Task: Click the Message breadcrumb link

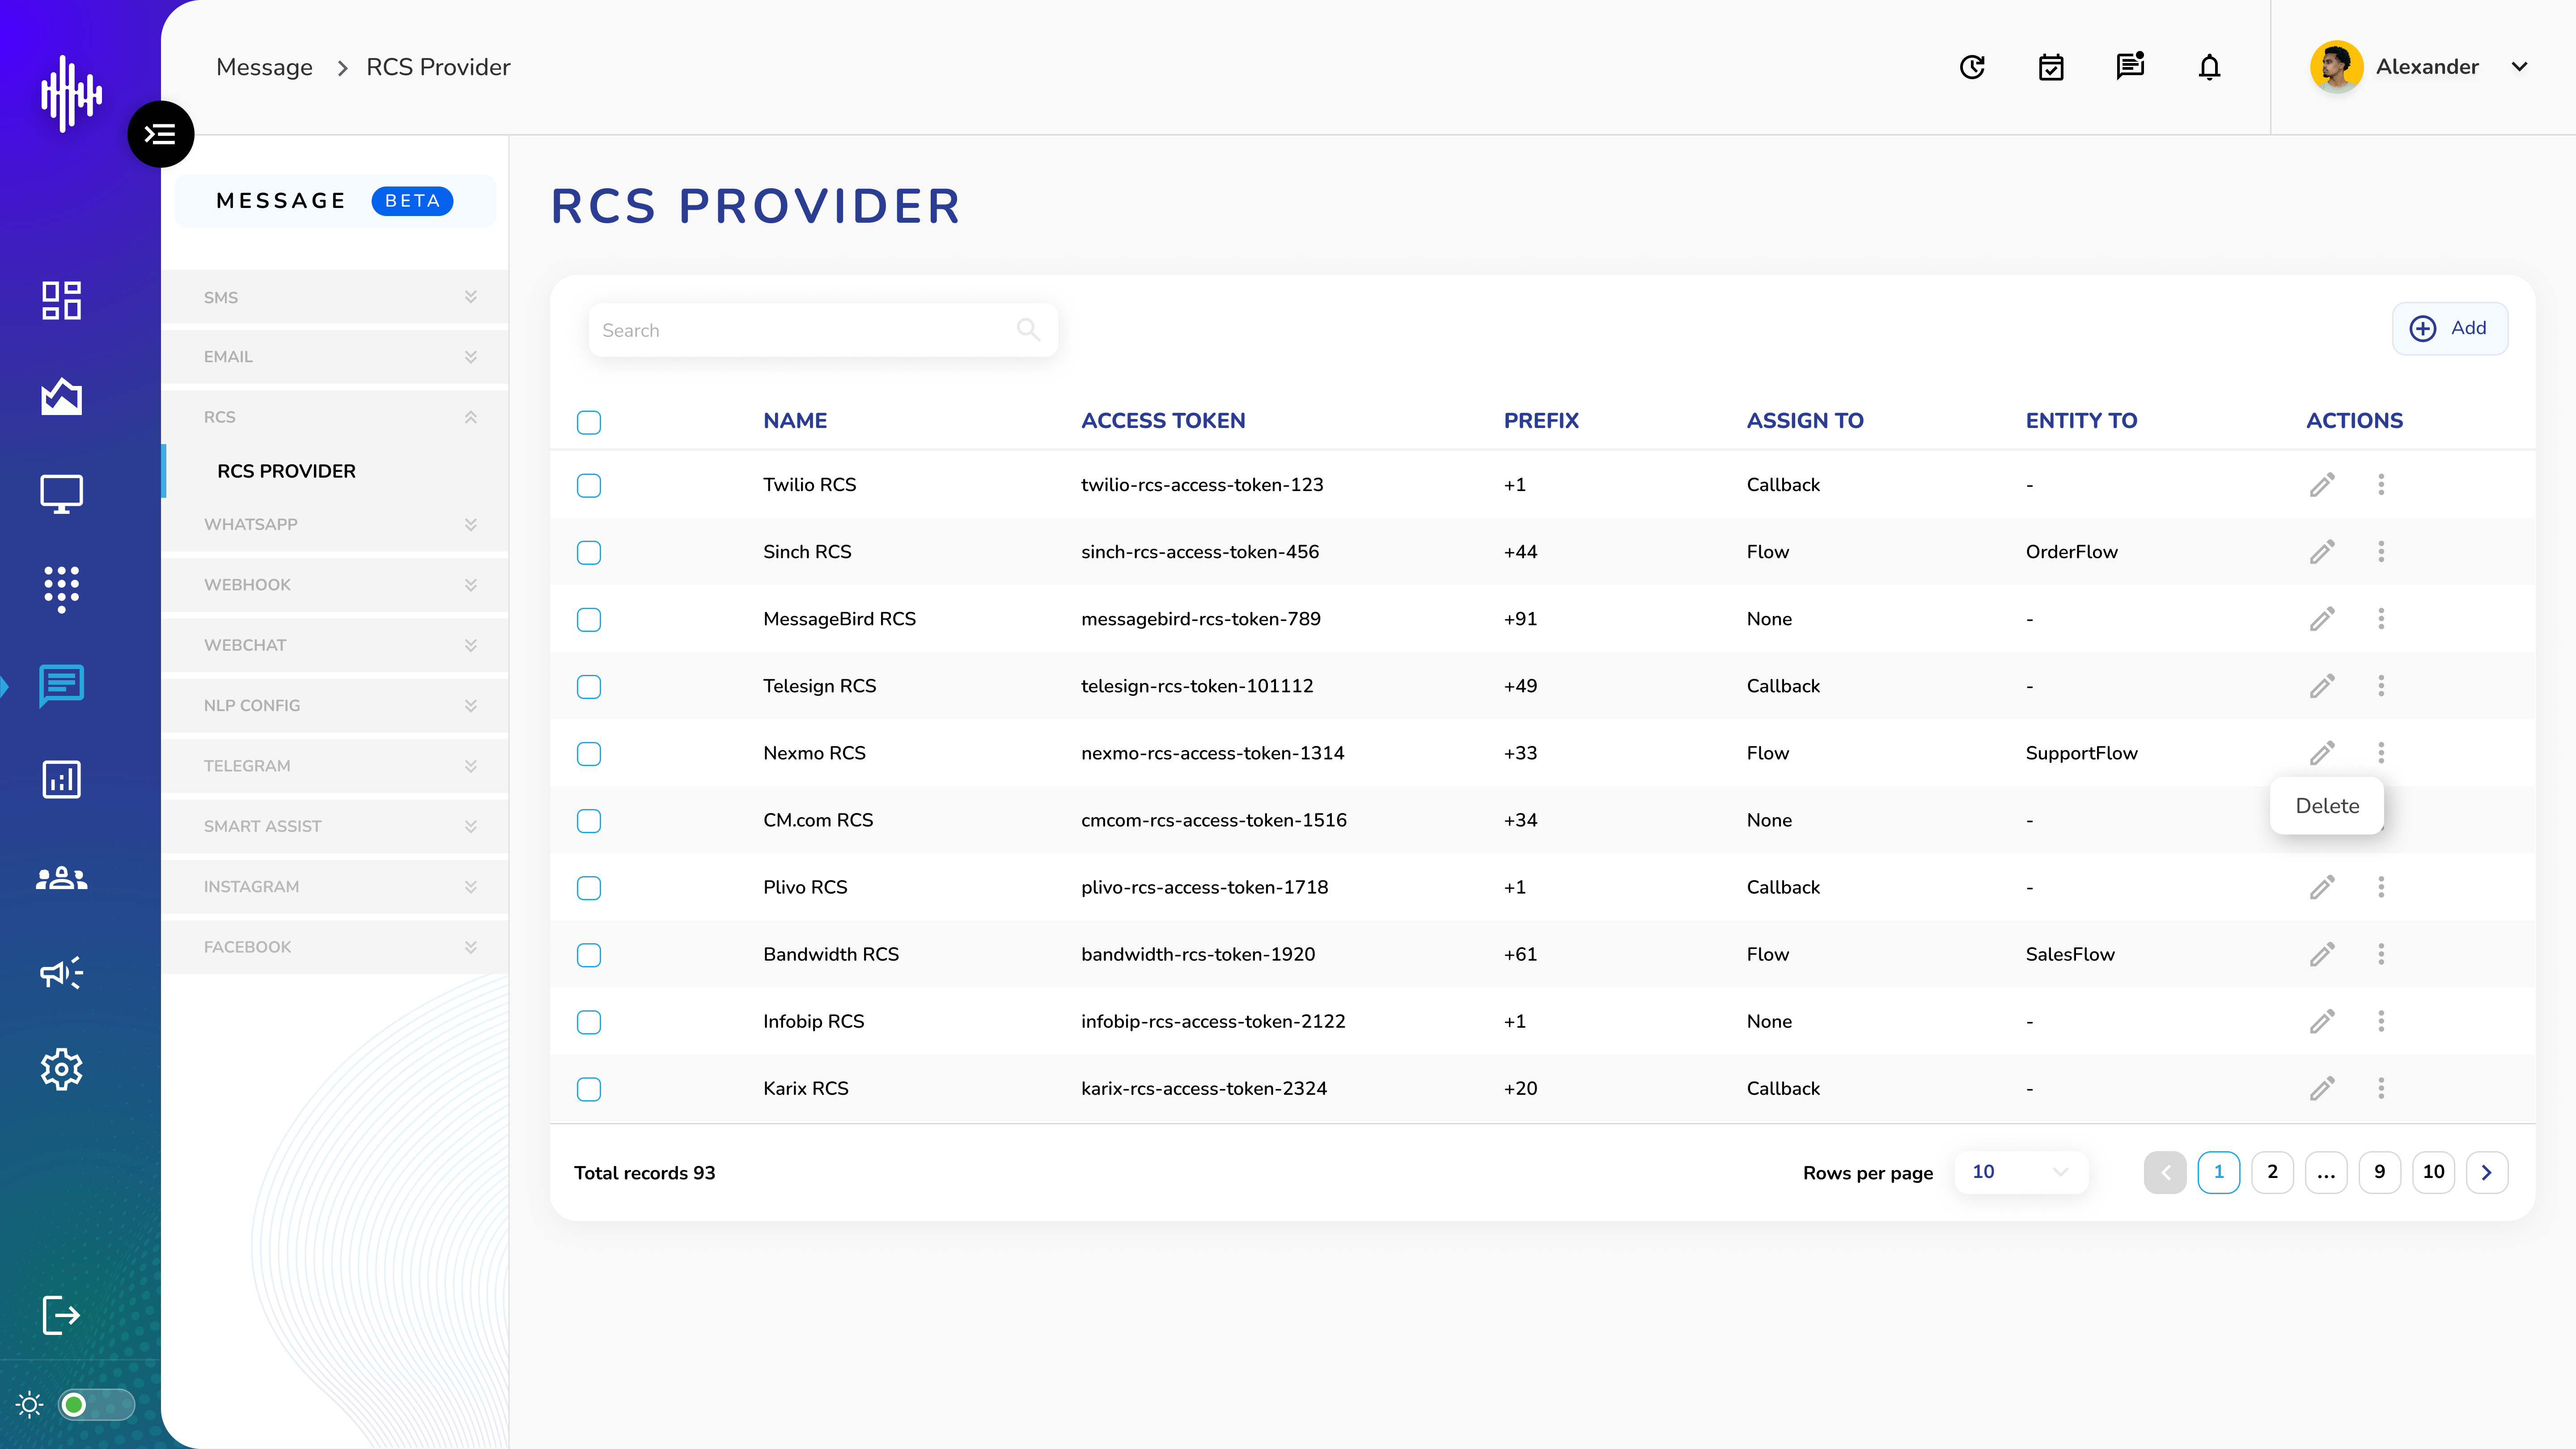Action: [x=264, y=67]
